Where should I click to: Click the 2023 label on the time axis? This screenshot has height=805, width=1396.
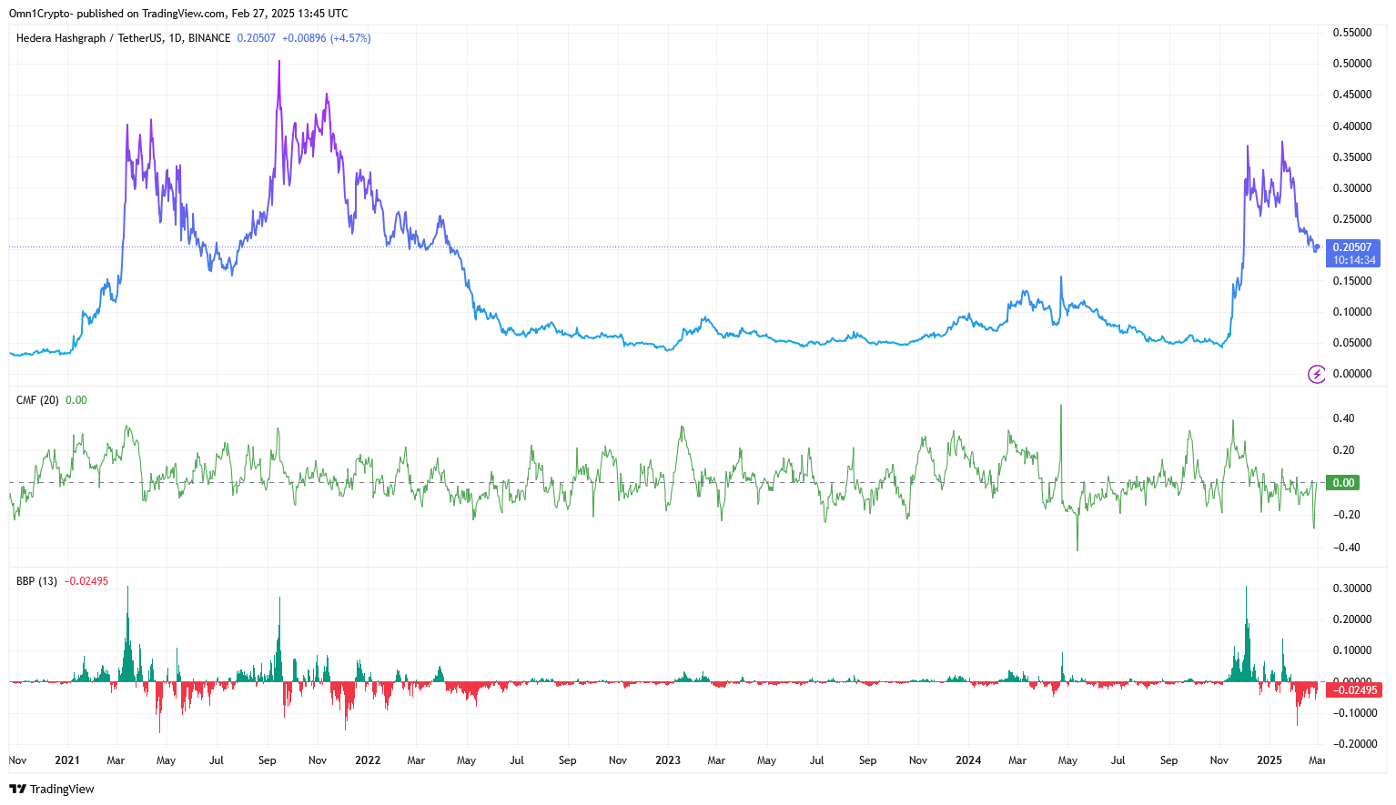668,760
